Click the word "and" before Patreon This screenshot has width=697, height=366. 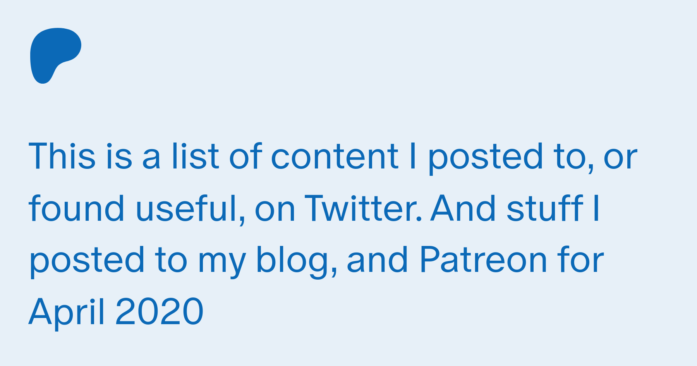point(378,260)
